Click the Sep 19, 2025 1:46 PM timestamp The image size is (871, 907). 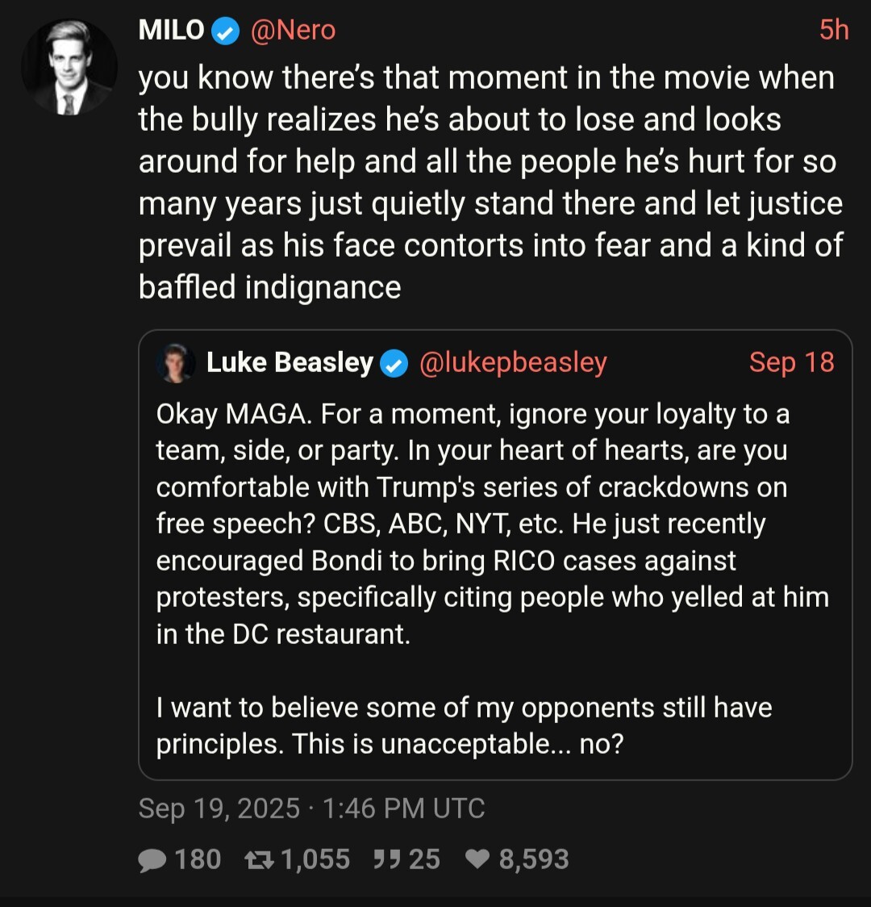(311, 809)
